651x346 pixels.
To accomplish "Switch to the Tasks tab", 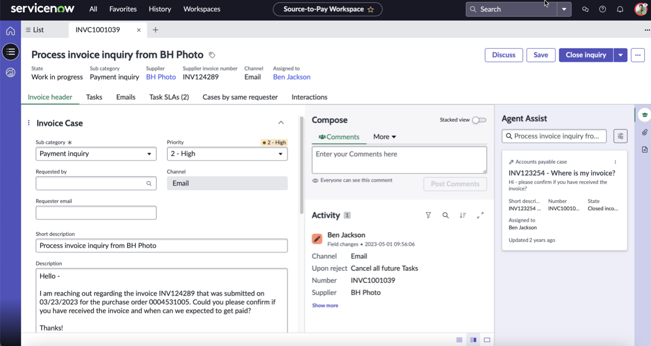I will click(x=94, y=97).
